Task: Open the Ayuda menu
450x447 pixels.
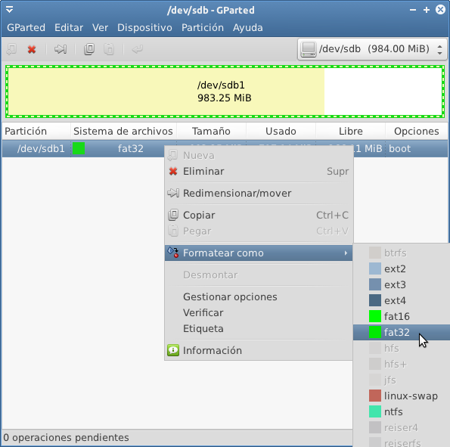Action: [x=247, y=27]
